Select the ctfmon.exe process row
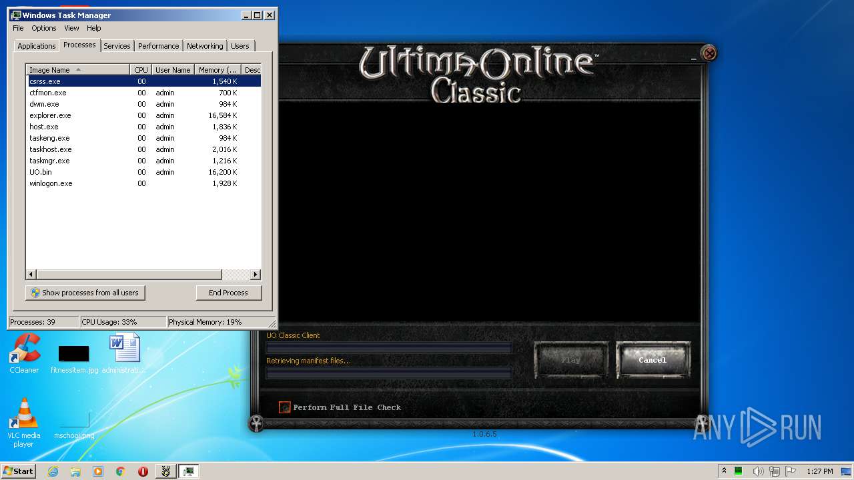 point(143,93)
